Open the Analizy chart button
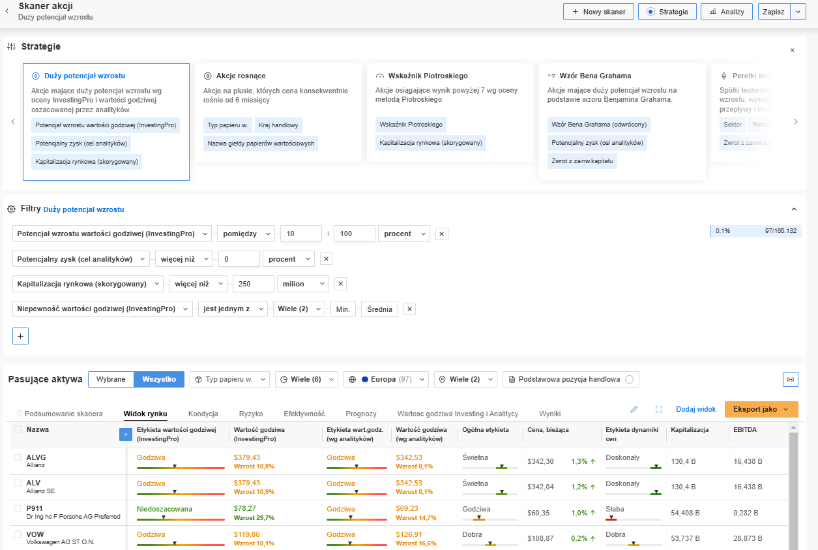Screen dimensions: 818x550 (727, 12)
